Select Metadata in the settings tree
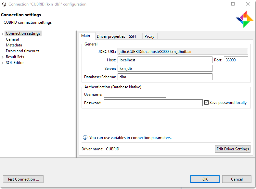 pos(14,45)
